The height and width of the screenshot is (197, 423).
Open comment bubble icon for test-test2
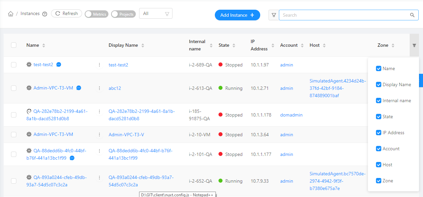[x=59, y=64]
